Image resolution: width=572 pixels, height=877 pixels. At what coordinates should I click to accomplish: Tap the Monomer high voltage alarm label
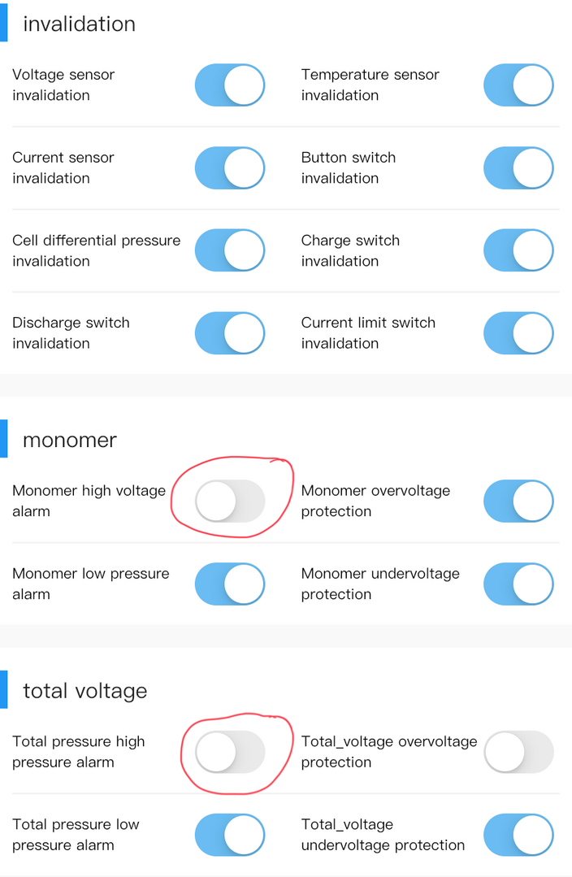pyautogui.click(x=89, y=501)
